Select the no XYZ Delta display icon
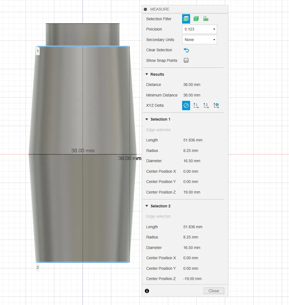The width and height of the screenshot is (289, 305). coord(186,106)
